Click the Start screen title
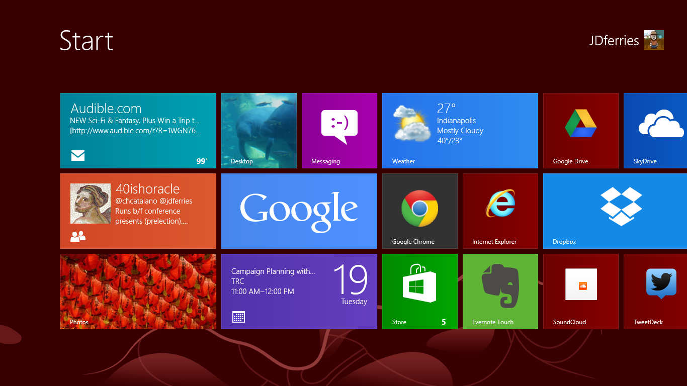The height and width of the screenshot is (386, 687). [x=86, y=40]
